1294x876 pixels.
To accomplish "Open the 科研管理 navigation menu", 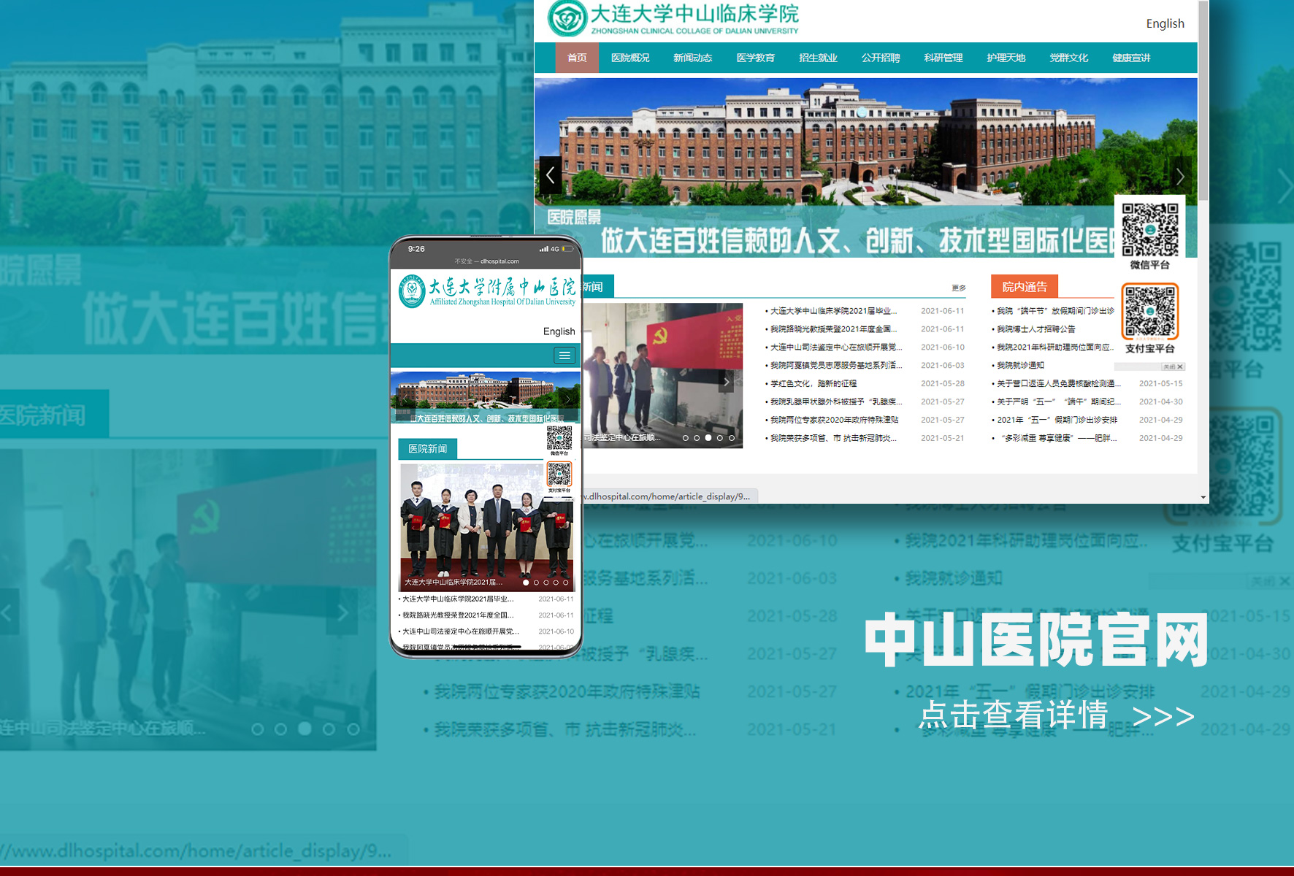I will (943, 58).
